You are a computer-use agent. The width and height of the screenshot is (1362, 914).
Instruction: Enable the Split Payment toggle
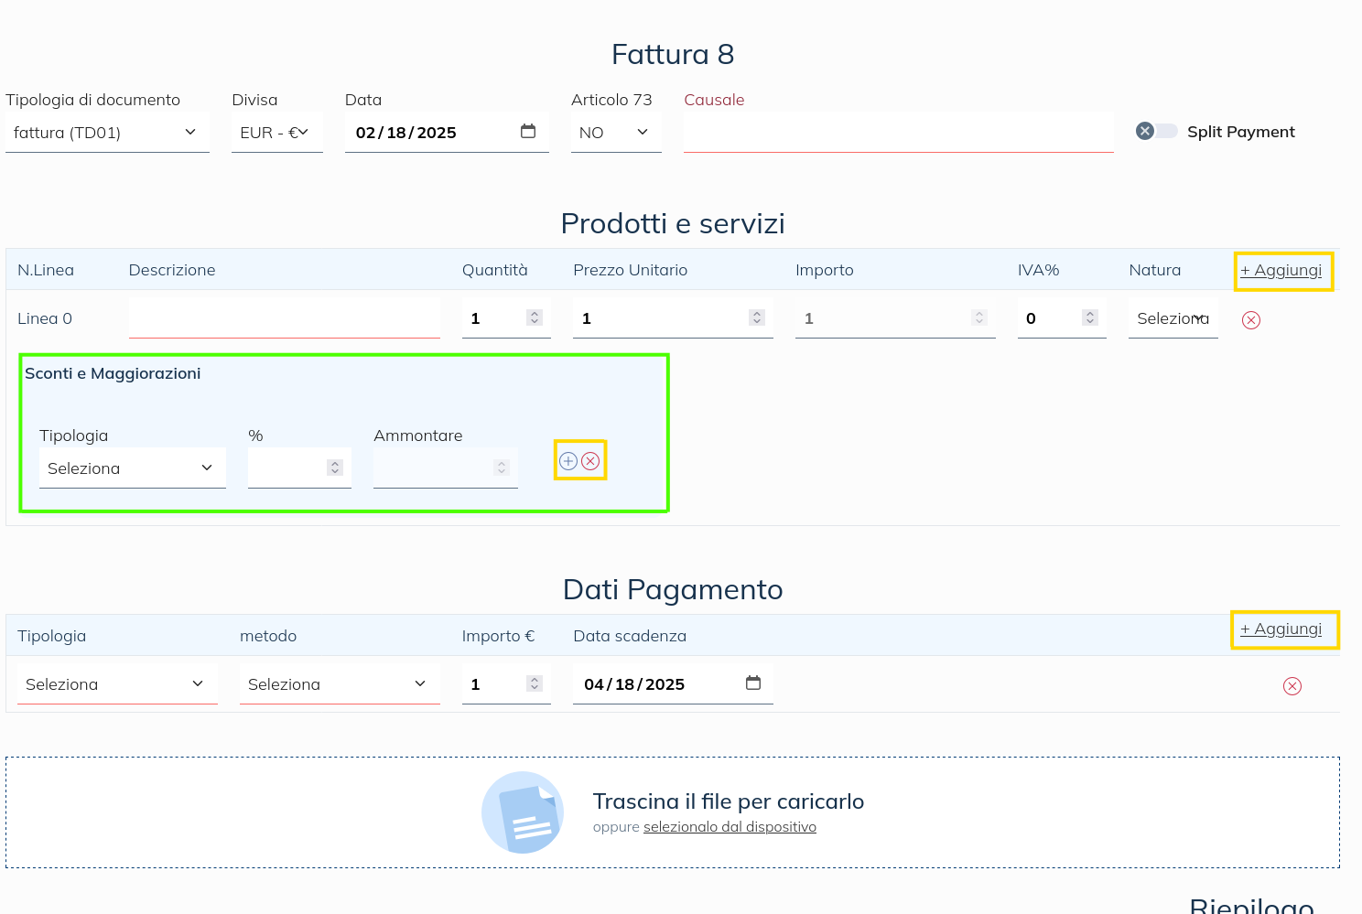[x=1156, y=131]
